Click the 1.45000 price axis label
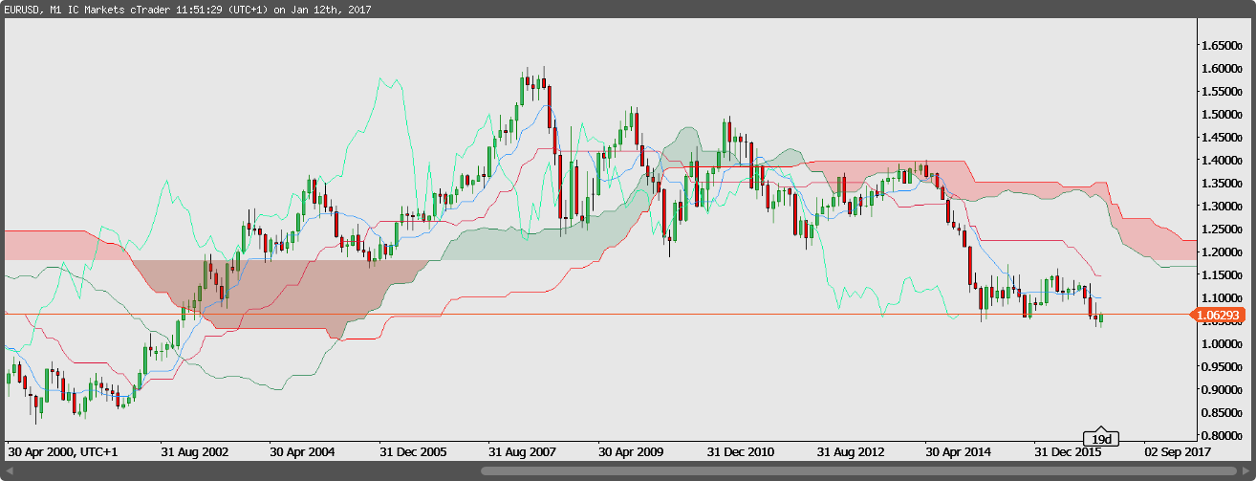1256x481 pixels. pos(1224,138)
